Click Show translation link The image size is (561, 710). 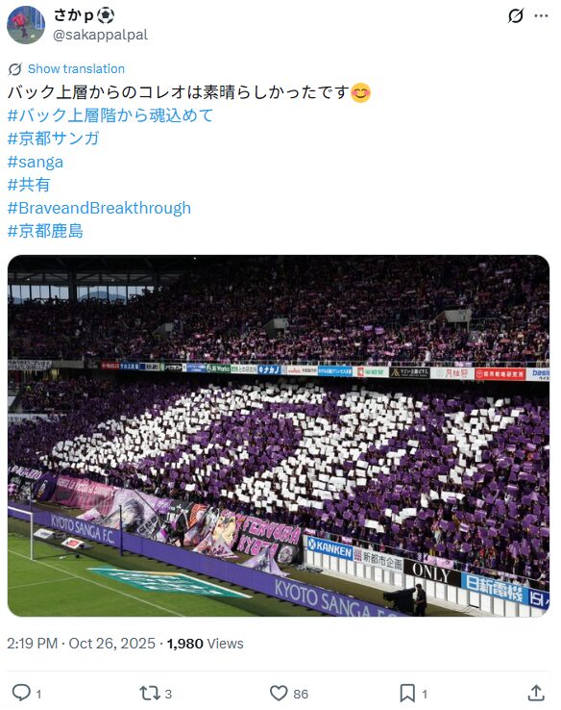pyautogui.click(x=76, y=69)
